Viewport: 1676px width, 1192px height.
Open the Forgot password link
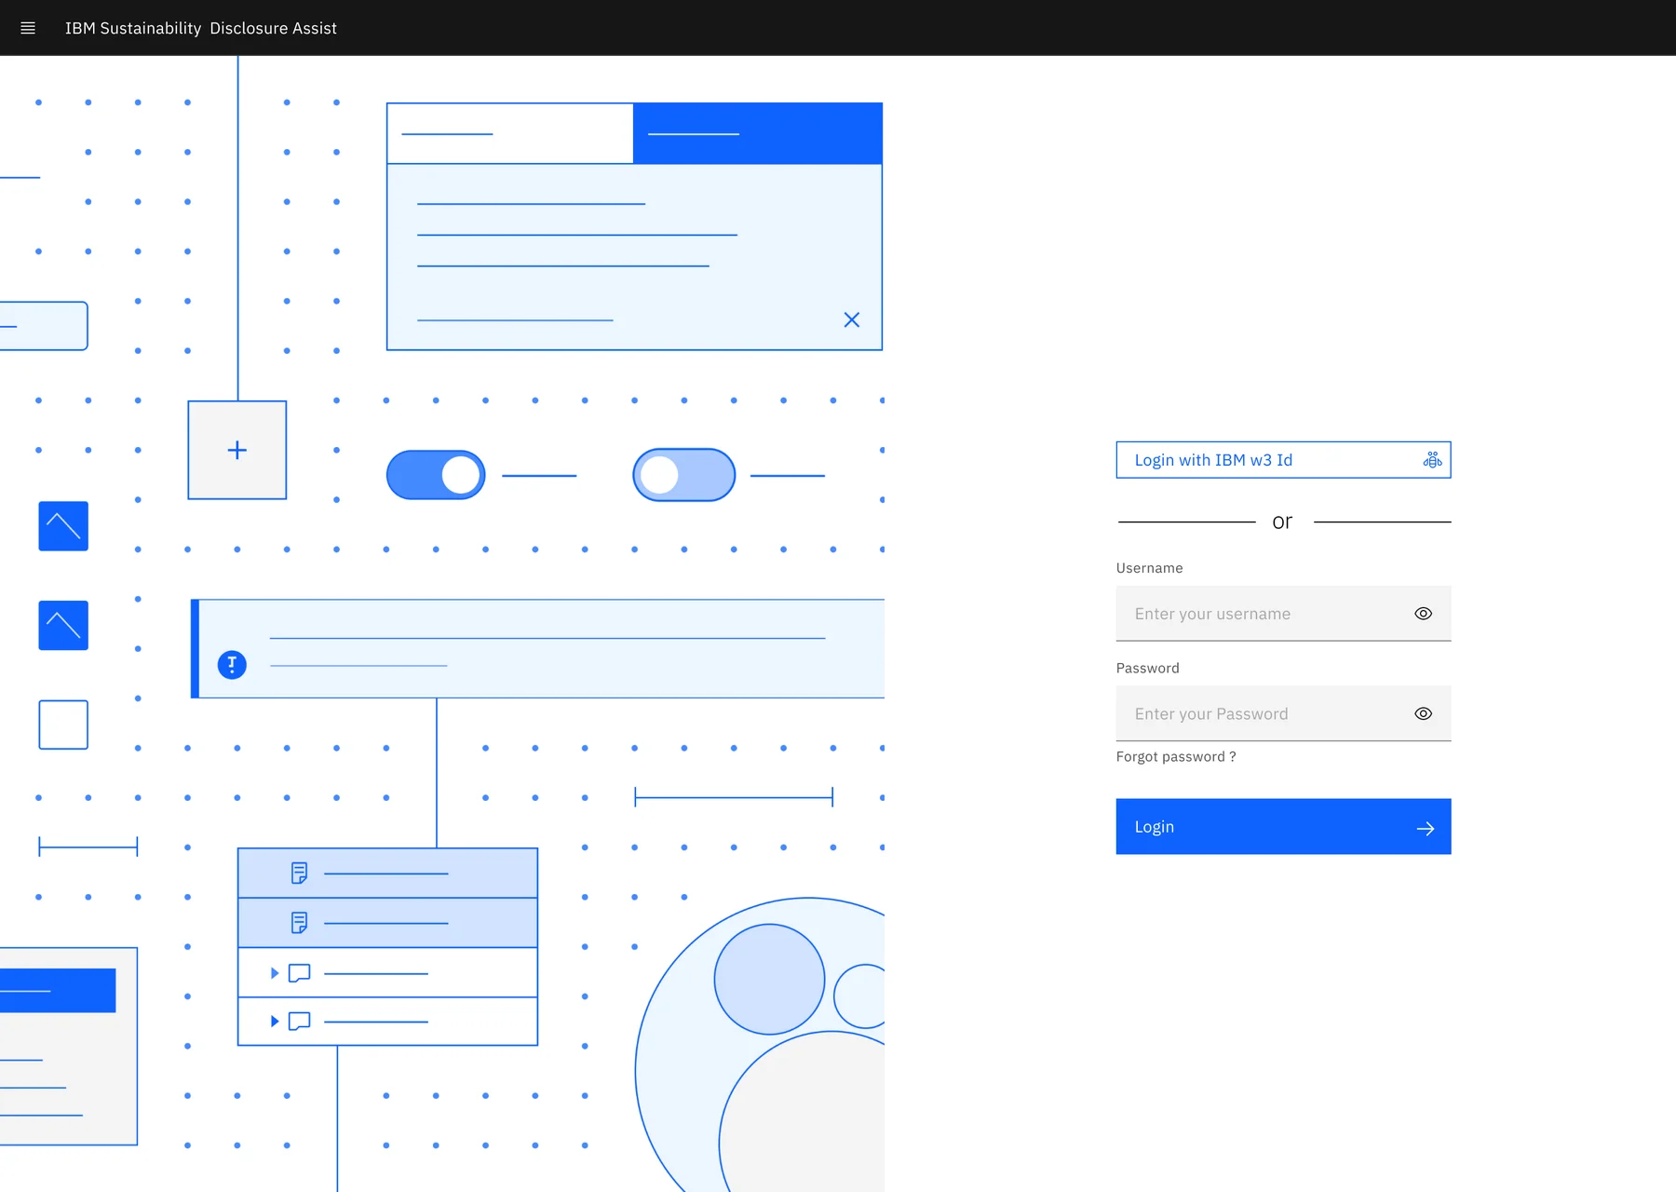(1176, 756)
